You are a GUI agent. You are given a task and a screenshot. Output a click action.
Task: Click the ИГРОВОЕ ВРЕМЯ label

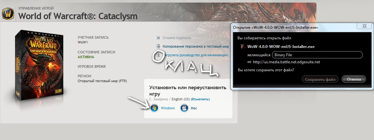(x=92, y=66)
